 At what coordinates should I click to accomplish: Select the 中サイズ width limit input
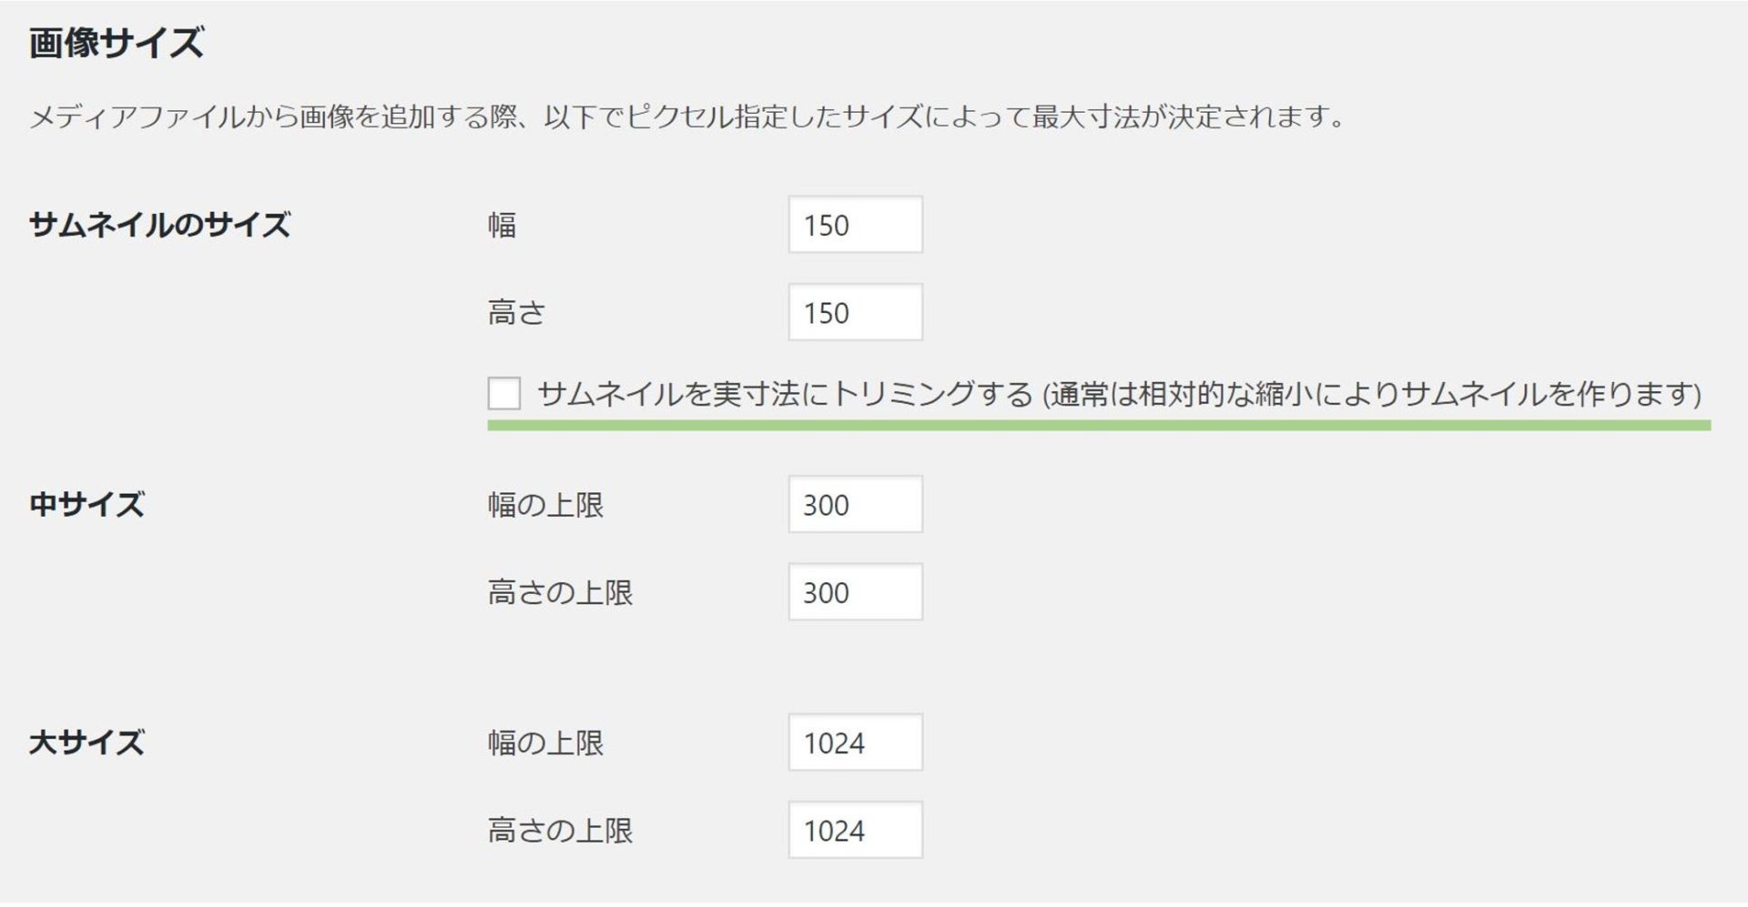coord(855,504)
